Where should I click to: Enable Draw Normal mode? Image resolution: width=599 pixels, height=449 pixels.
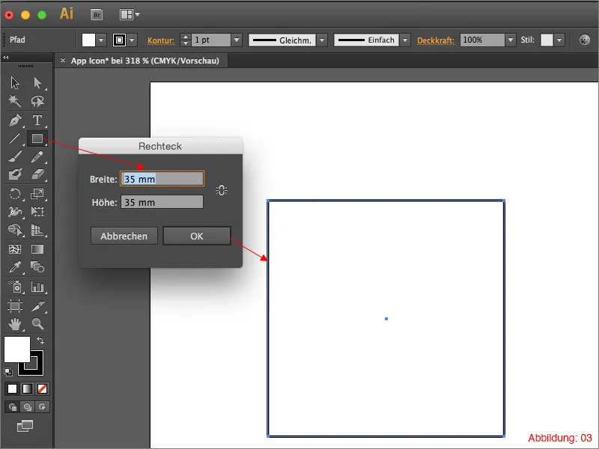click(12, 406)
